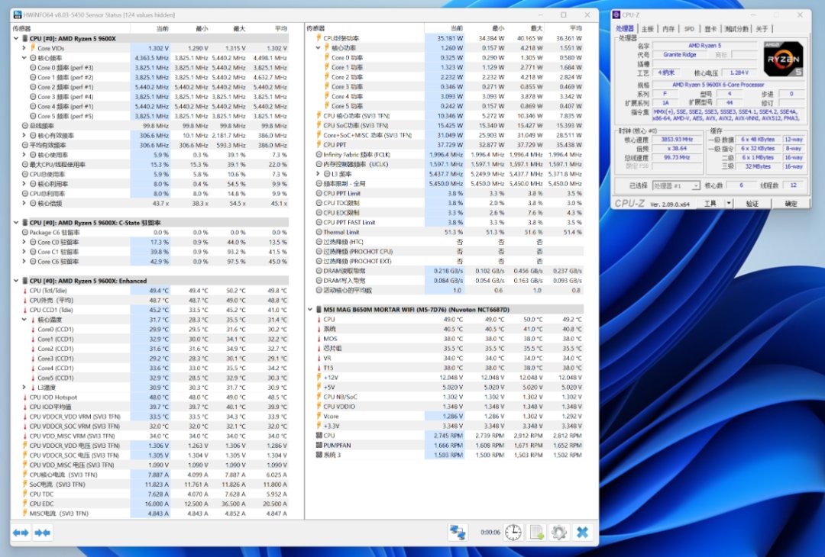Expand the Core VIDs row
The image size is (825, 557).
tap(24, 48)
